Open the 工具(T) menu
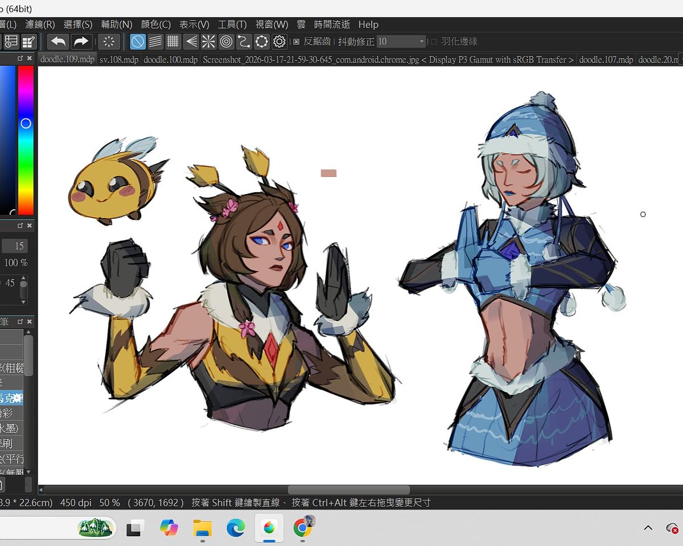This screenshot has width=683, height=546. [x=232, y=24]
